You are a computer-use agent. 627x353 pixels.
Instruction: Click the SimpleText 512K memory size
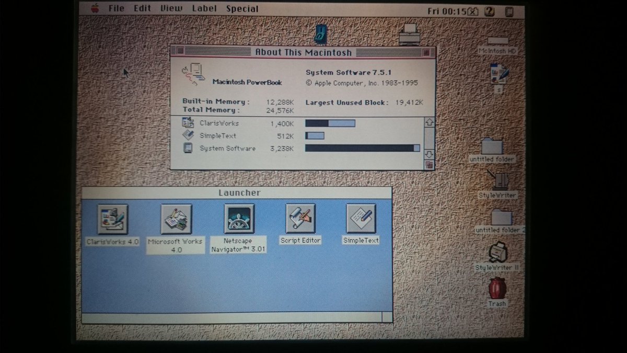point(285,136)
